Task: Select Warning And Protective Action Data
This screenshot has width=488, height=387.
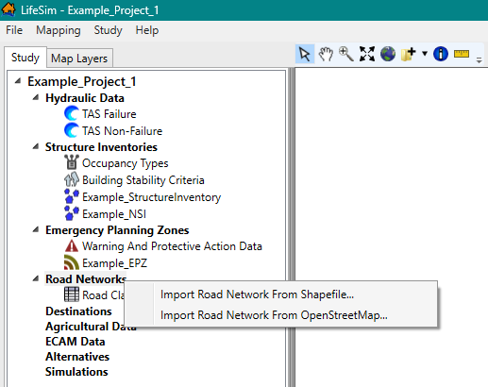Action: pyautogui.click(x=172, y=246)
